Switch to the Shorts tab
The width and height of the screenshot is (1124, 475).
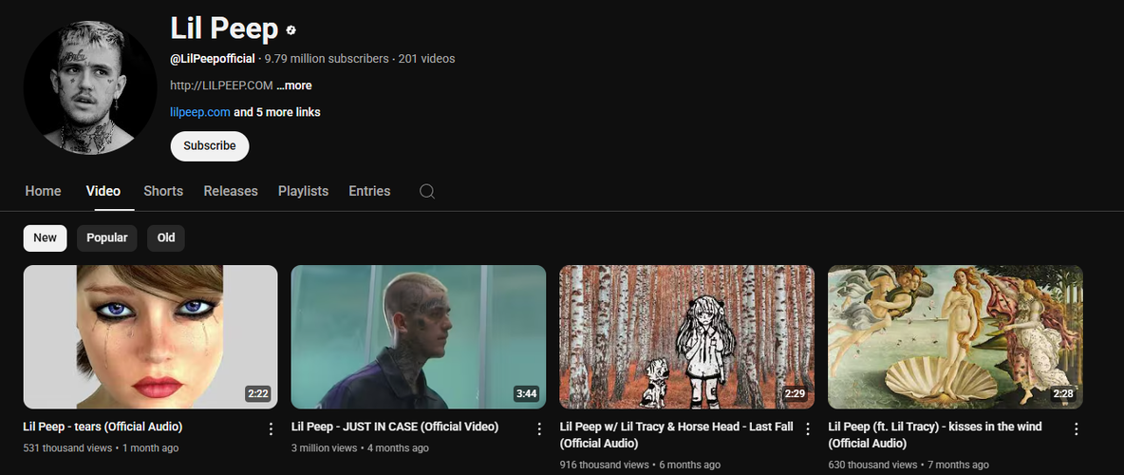pyautogui.click(x=163, y=191)
